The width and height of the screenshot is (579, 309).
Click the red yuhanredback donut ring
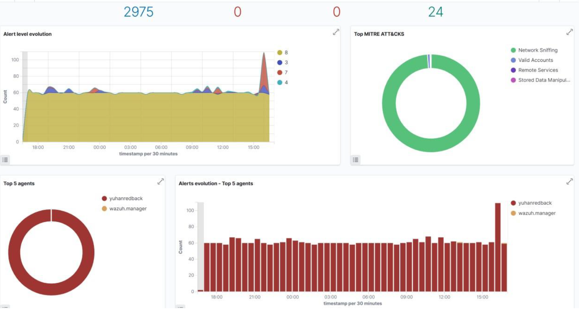point(51,289)
